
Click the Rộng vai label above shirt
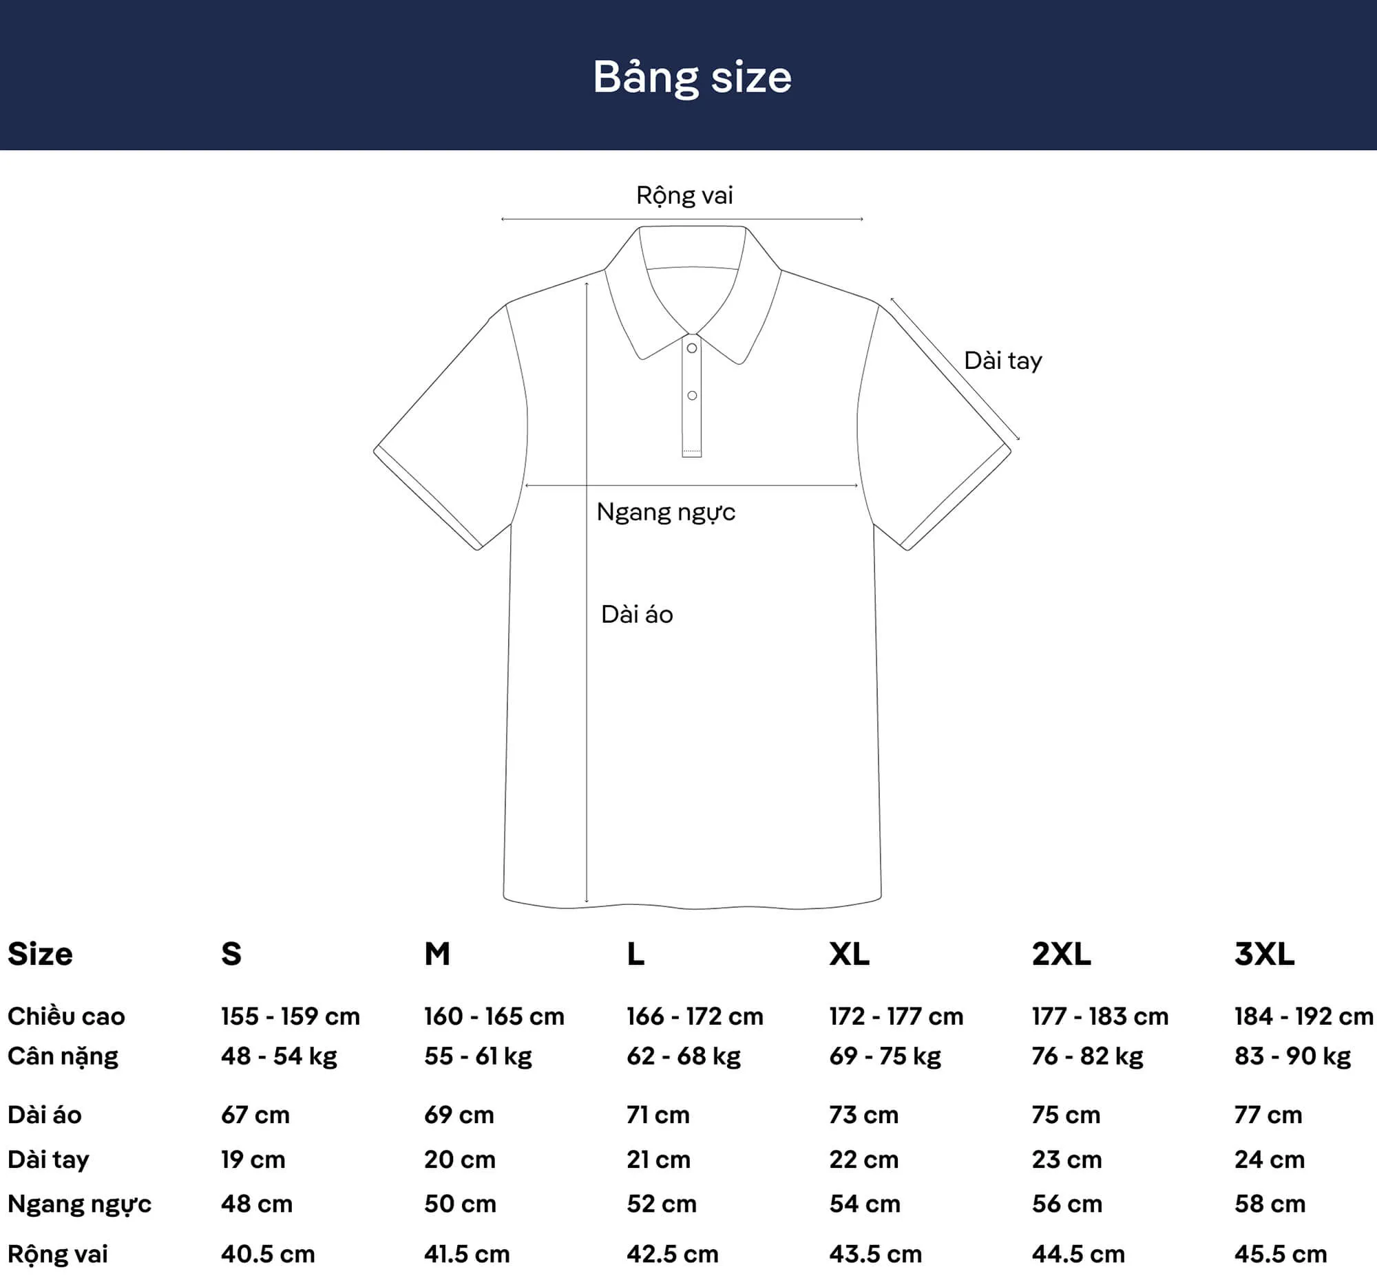pos(684,195)
